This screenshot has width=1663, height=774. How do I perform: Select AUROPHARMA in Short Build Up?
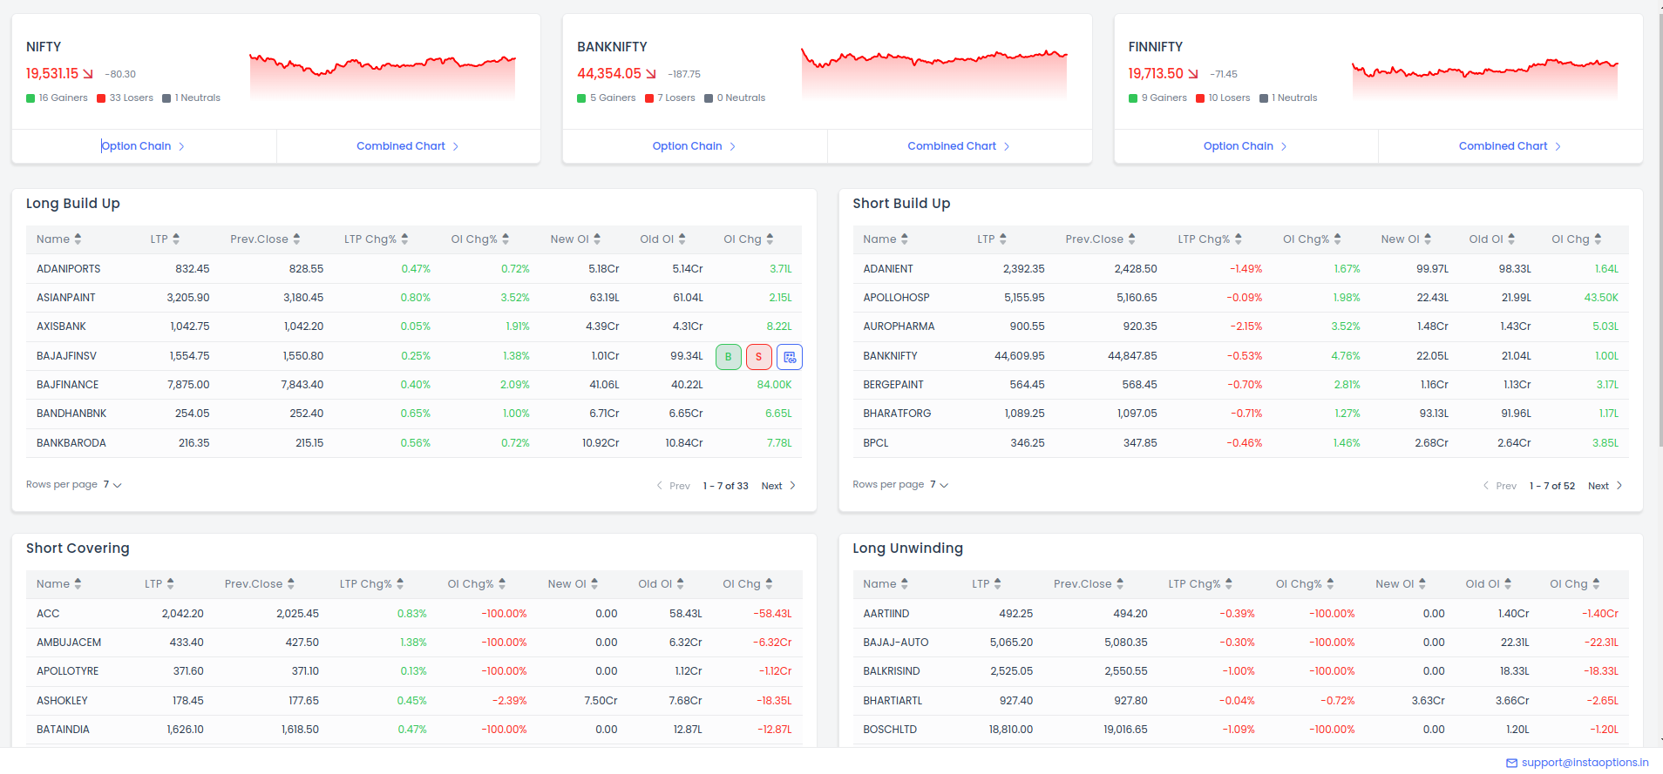[x=899, y=326]
